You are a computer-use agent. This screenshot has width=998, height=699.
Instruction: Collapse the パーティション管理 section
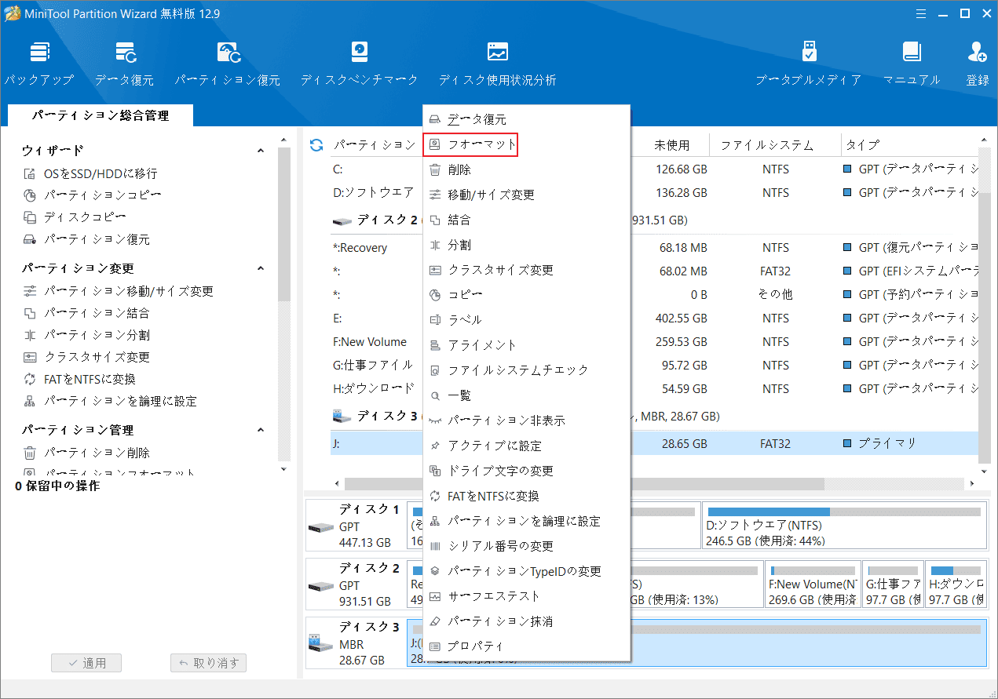point(261,430)
